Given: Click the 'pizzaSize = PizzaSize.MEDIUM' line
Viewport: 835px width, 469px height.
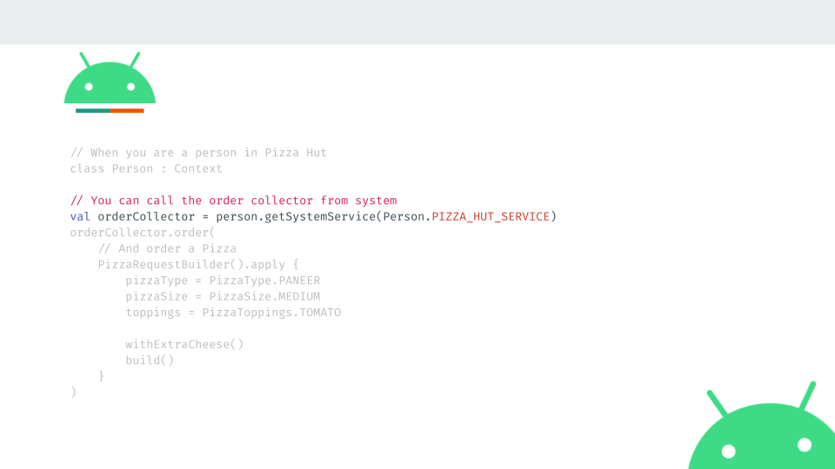Looking at the screenshot, I should pos(223,296).
